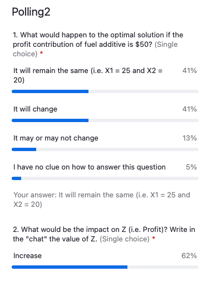The width and height of the screenshot is (217, 281).
Task: Choose "It will remain the same" option
Action: [x=88, y=75]
